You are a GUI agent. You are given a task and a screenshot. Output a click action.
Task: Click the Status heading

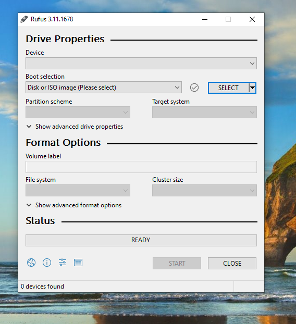(40, 221)
